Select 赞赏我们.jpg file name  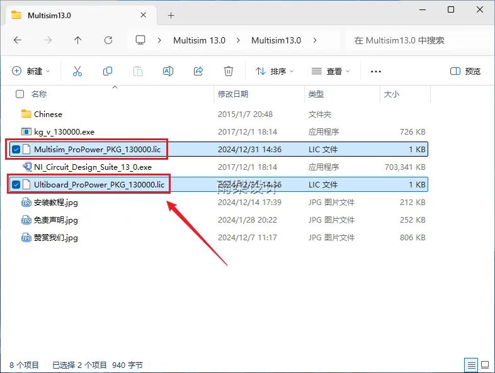[56, 238]
